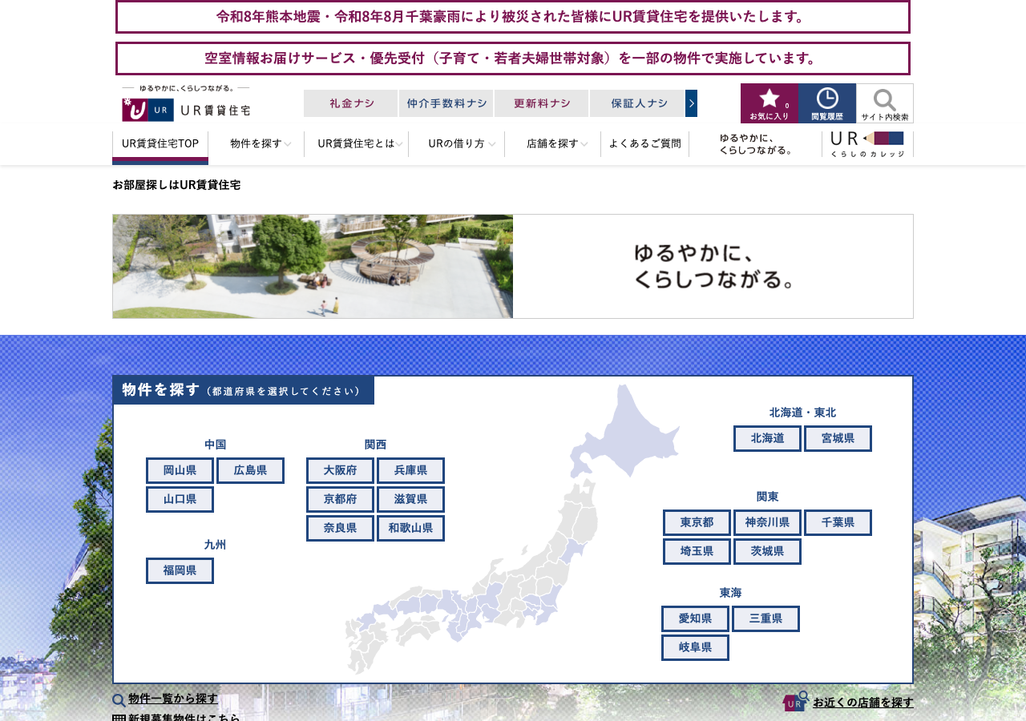Image resolution: width=1026 pixels, height=721 pixels.
Task: Choose 東京都 prefecture
Action: pyautogui.click(x=697, y=523)
